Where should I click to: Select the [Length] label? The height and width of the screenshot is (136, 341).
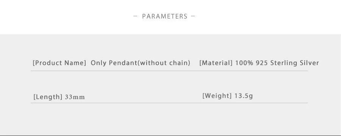(48, 97)
